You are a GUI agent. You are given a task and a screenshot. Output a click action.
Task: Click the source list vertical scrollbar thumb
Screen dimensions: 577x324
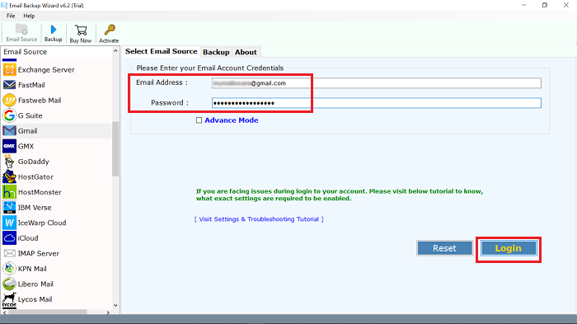pos(115,148)
